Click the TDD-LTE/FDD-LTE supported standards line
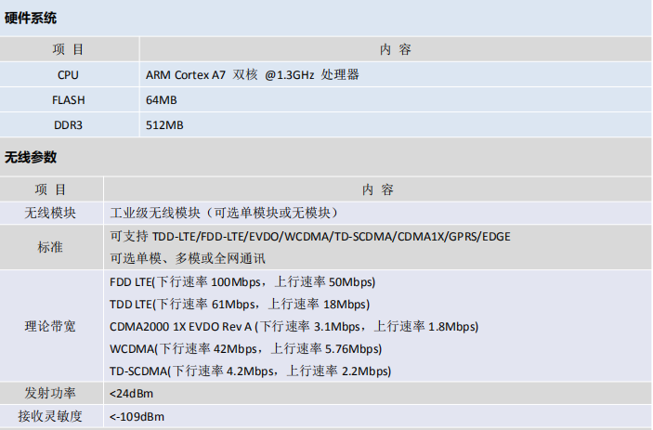653x430 pixels. (309, 236)
